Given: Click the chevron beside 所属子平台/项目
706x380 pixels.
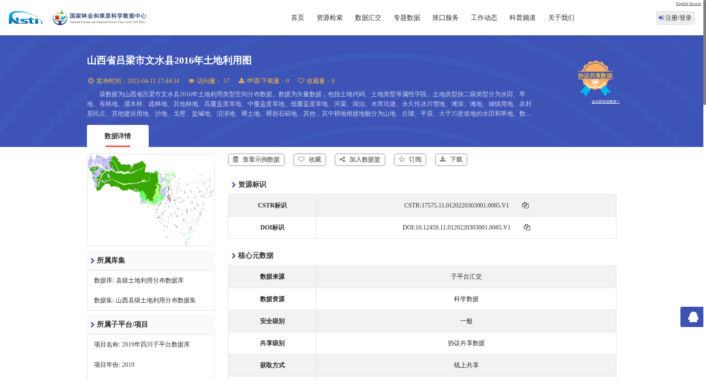Looking at the screenshot, I should point(92,324).
